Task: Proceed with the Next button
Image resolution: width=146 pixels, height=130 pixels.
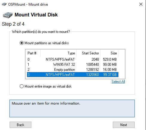Action: (124, 125)
